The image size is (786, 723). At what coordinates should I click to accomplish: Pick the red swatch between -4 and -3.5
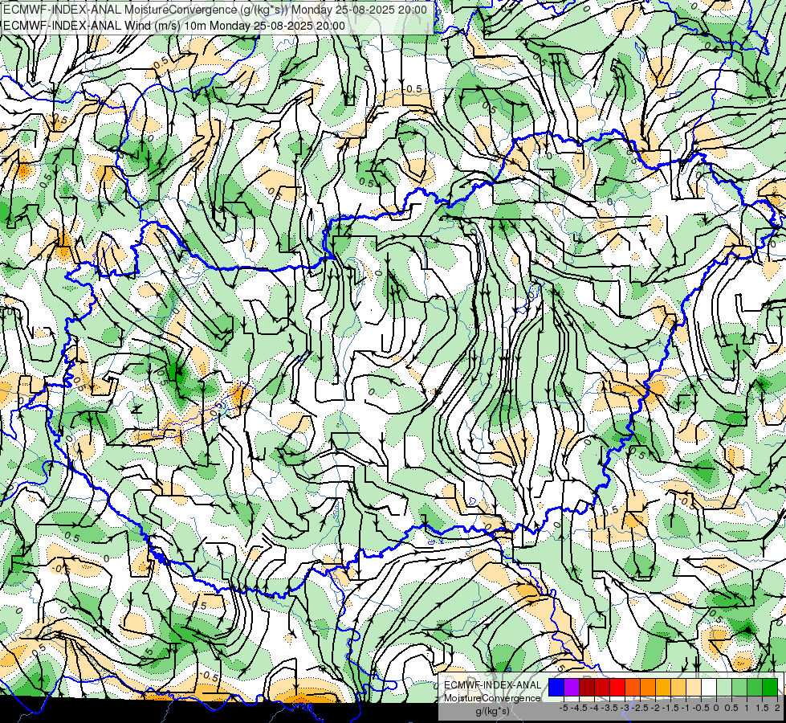602,688
